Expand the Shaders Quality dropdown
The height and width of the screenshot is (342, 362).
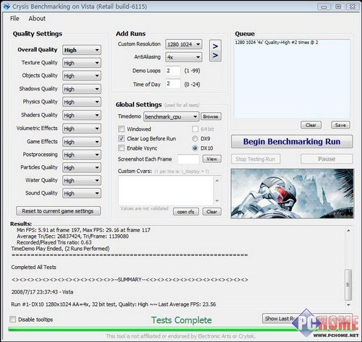82,116
